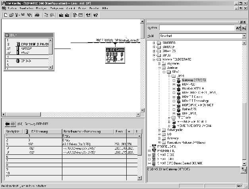Click the Open station toolbar icon
Viewport: 249px width, 189px height.
[x=11, y=15]
